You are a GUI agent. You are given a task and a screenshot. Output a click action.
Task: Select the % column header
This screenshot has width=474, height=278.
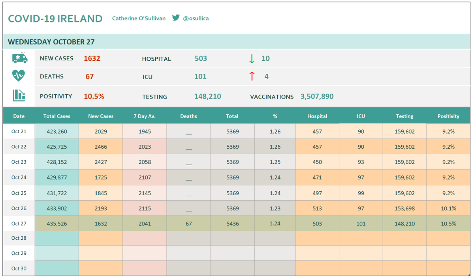point(275,116)
